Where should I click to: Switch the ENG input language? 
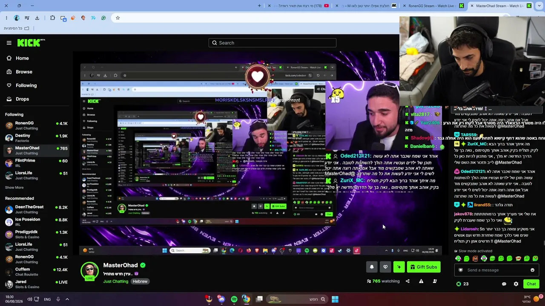47,299
